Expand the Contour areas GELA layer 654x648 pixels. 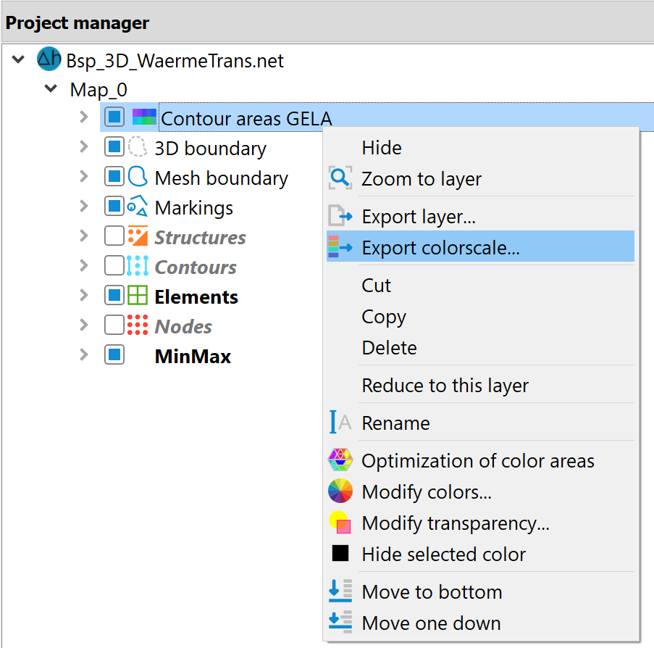[84, 117]
